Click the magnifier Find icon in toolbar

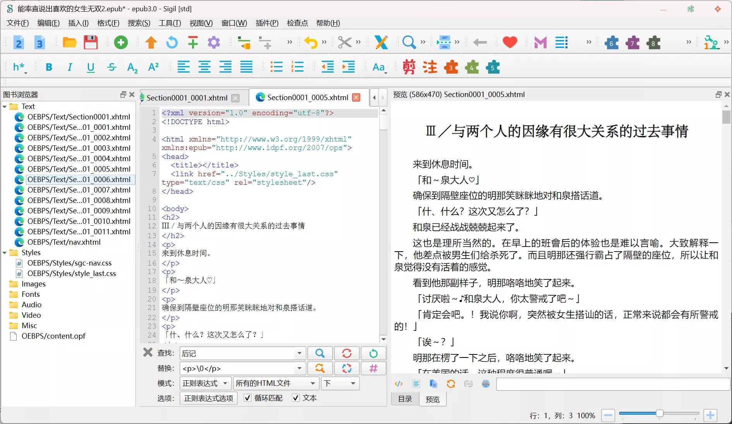coord(409,43)
